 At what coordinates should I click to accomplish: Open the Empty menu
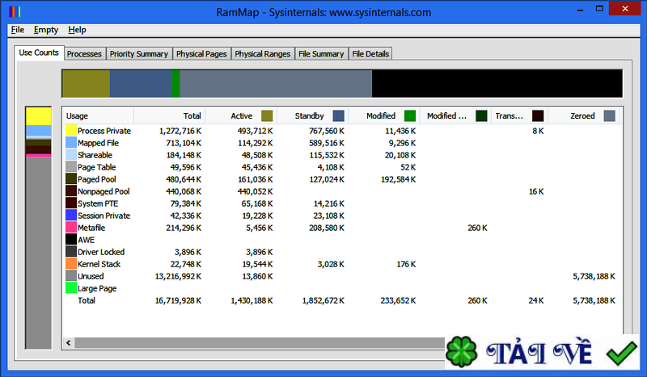[x=46, y=30]
